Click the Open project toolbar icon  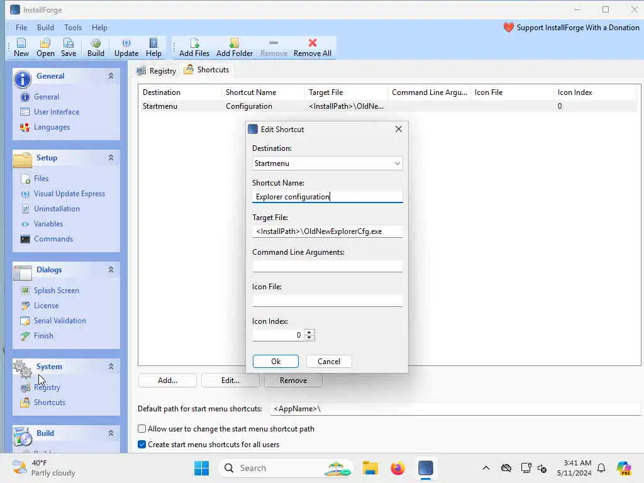(x=45, y=48)
